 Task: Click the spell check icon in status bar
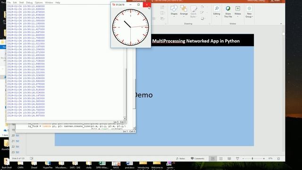32,159
